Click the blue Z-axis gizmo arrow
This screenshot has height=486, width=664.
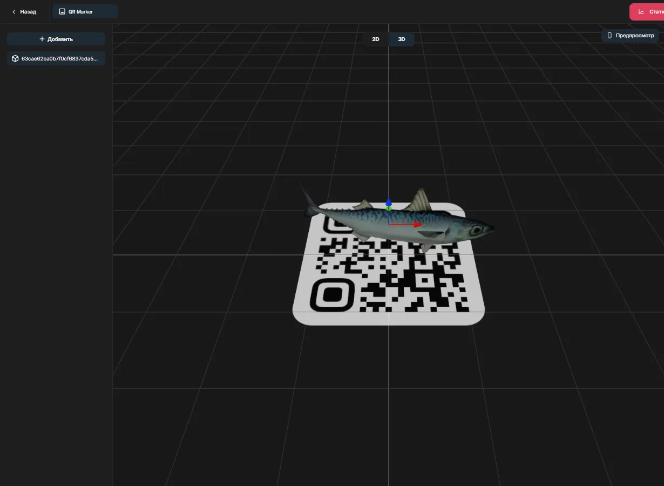(x=389, y=201)
